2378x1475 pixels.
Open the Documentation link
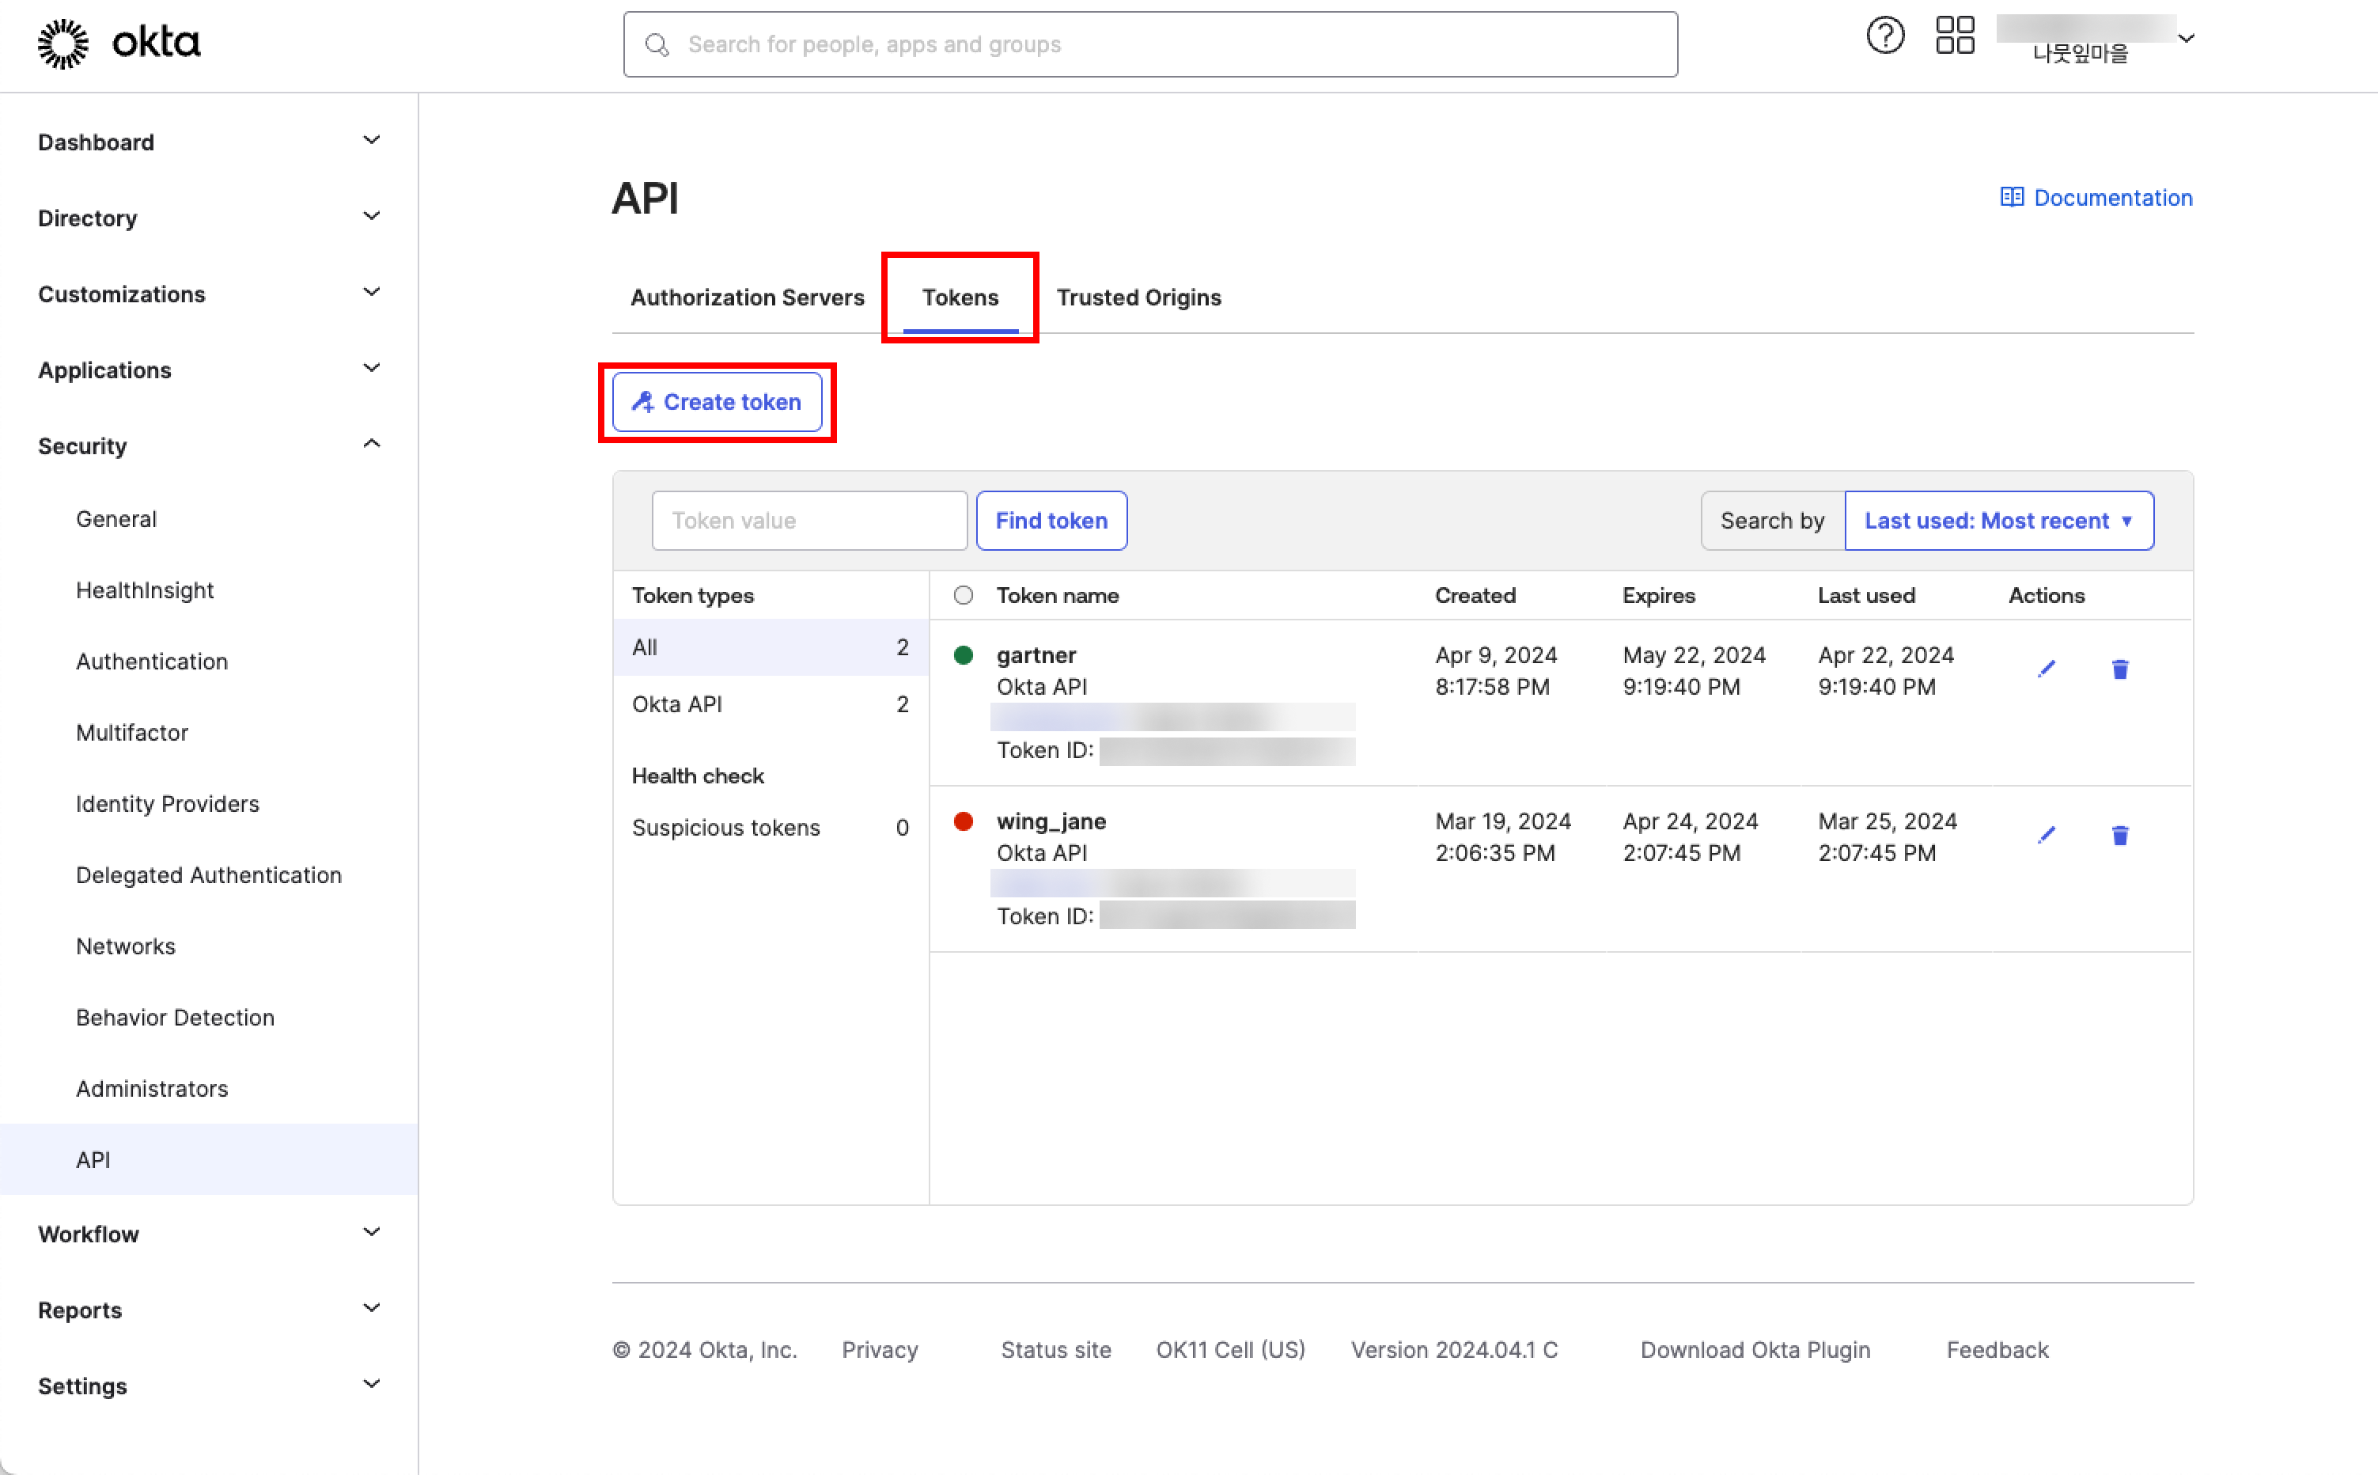pos(2096,197)
